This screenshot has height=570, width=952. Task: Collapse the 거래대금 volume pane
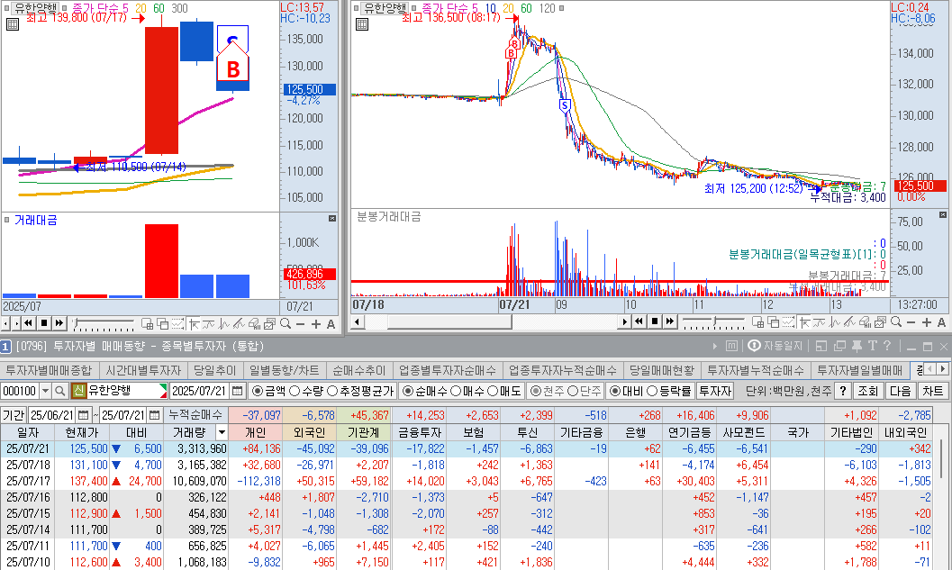[332, 218]
